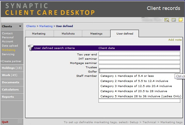Image resolution: width=185 pixels, height=125 pixels.
Task: Click the empty field below the Golfer list
Action: (x=139, y=101)
